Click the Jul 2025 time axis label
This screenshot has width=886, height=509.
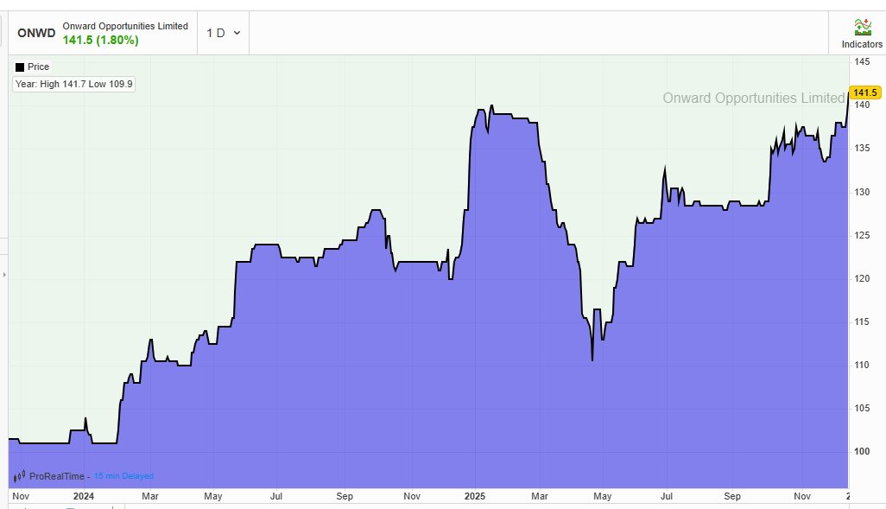[667, 496]
